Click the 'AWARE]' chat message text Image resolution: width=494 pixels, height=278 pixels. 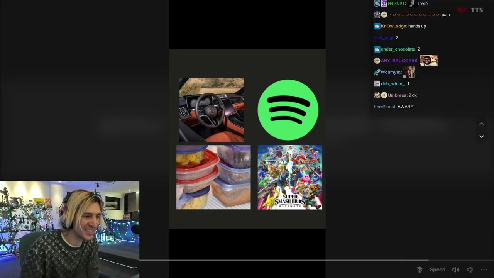pyautogui.click(x=406, y=107)
